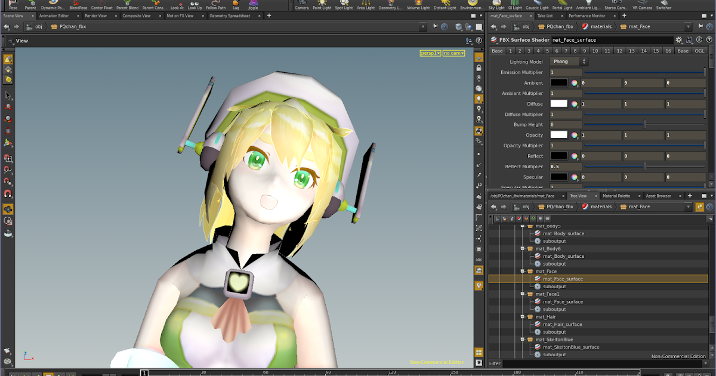The width and height of the screenshot is (716, 376).
Task: Collapse the mat_Face tree node
Action: click(x=523, y=271)
